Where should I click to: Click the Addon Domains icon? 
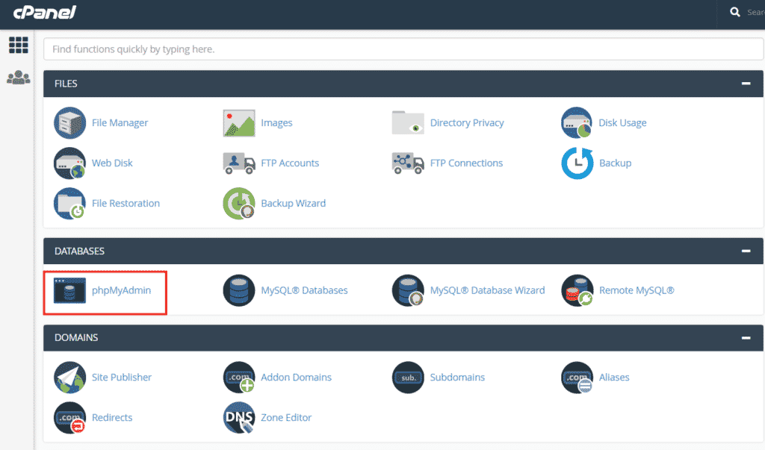tap(239, 378)
